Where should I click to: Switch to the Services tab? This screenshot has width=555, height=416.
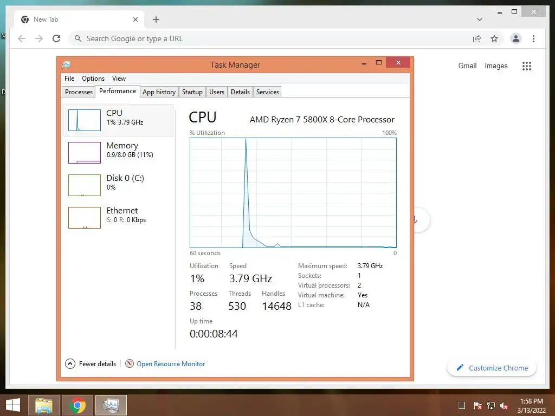click(x=268, y=92)
